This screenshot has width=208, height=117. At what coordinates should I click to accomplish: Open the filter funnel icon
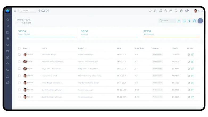coord(189,21)
